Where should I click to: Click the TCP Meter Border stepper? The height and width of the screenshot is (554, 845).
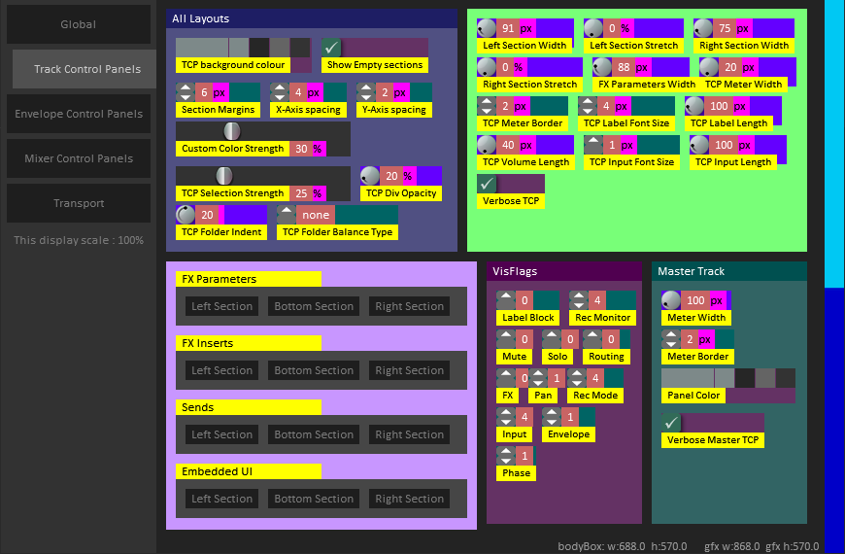487,106
